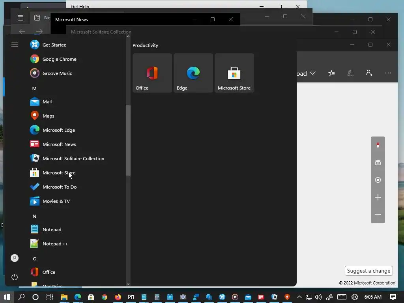Open the volume speaker icon in tray
This screenshot has height=303, width=404.
(318, 297)
